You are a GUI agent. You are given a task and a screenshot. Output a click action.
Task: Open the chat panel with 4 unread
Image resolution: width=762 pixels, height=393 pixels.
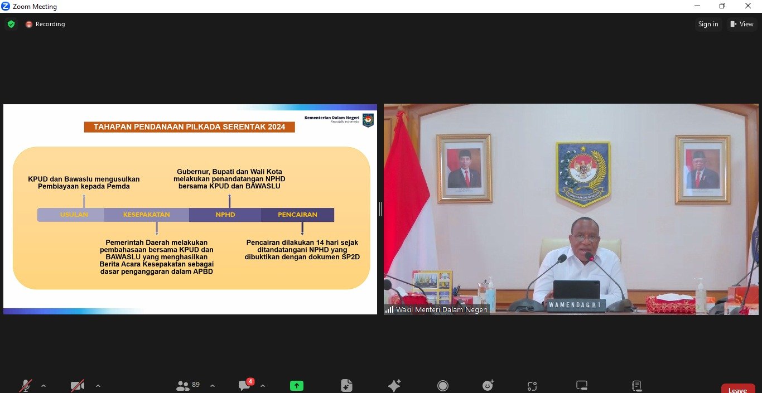pos(244,385)
